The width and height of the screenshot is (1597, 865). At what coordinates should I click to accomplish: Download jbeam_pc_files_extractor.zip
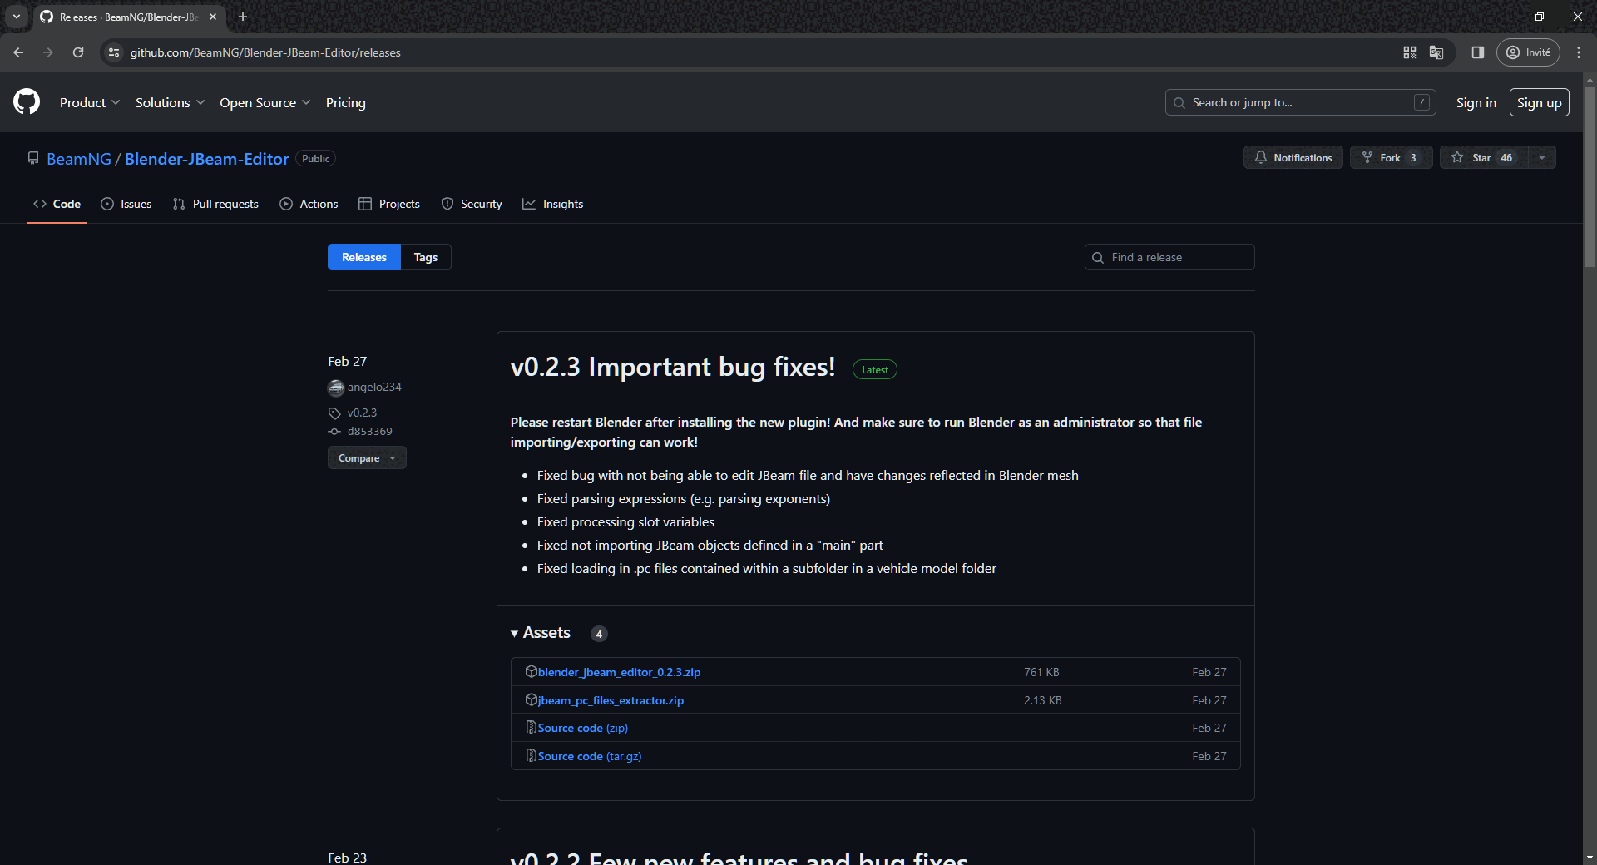pyautogui.click(x=611, y=700)
